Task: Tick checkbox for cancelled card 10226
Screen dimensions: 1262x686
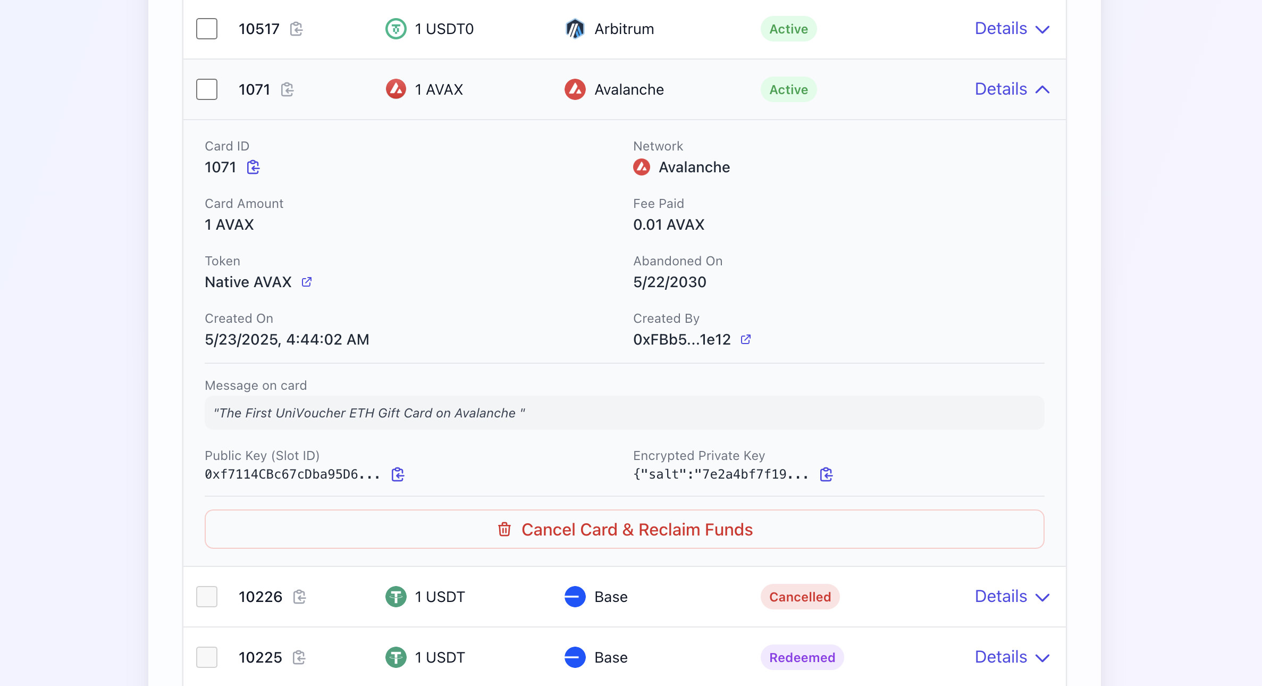Action: click(x=207, y=597)
